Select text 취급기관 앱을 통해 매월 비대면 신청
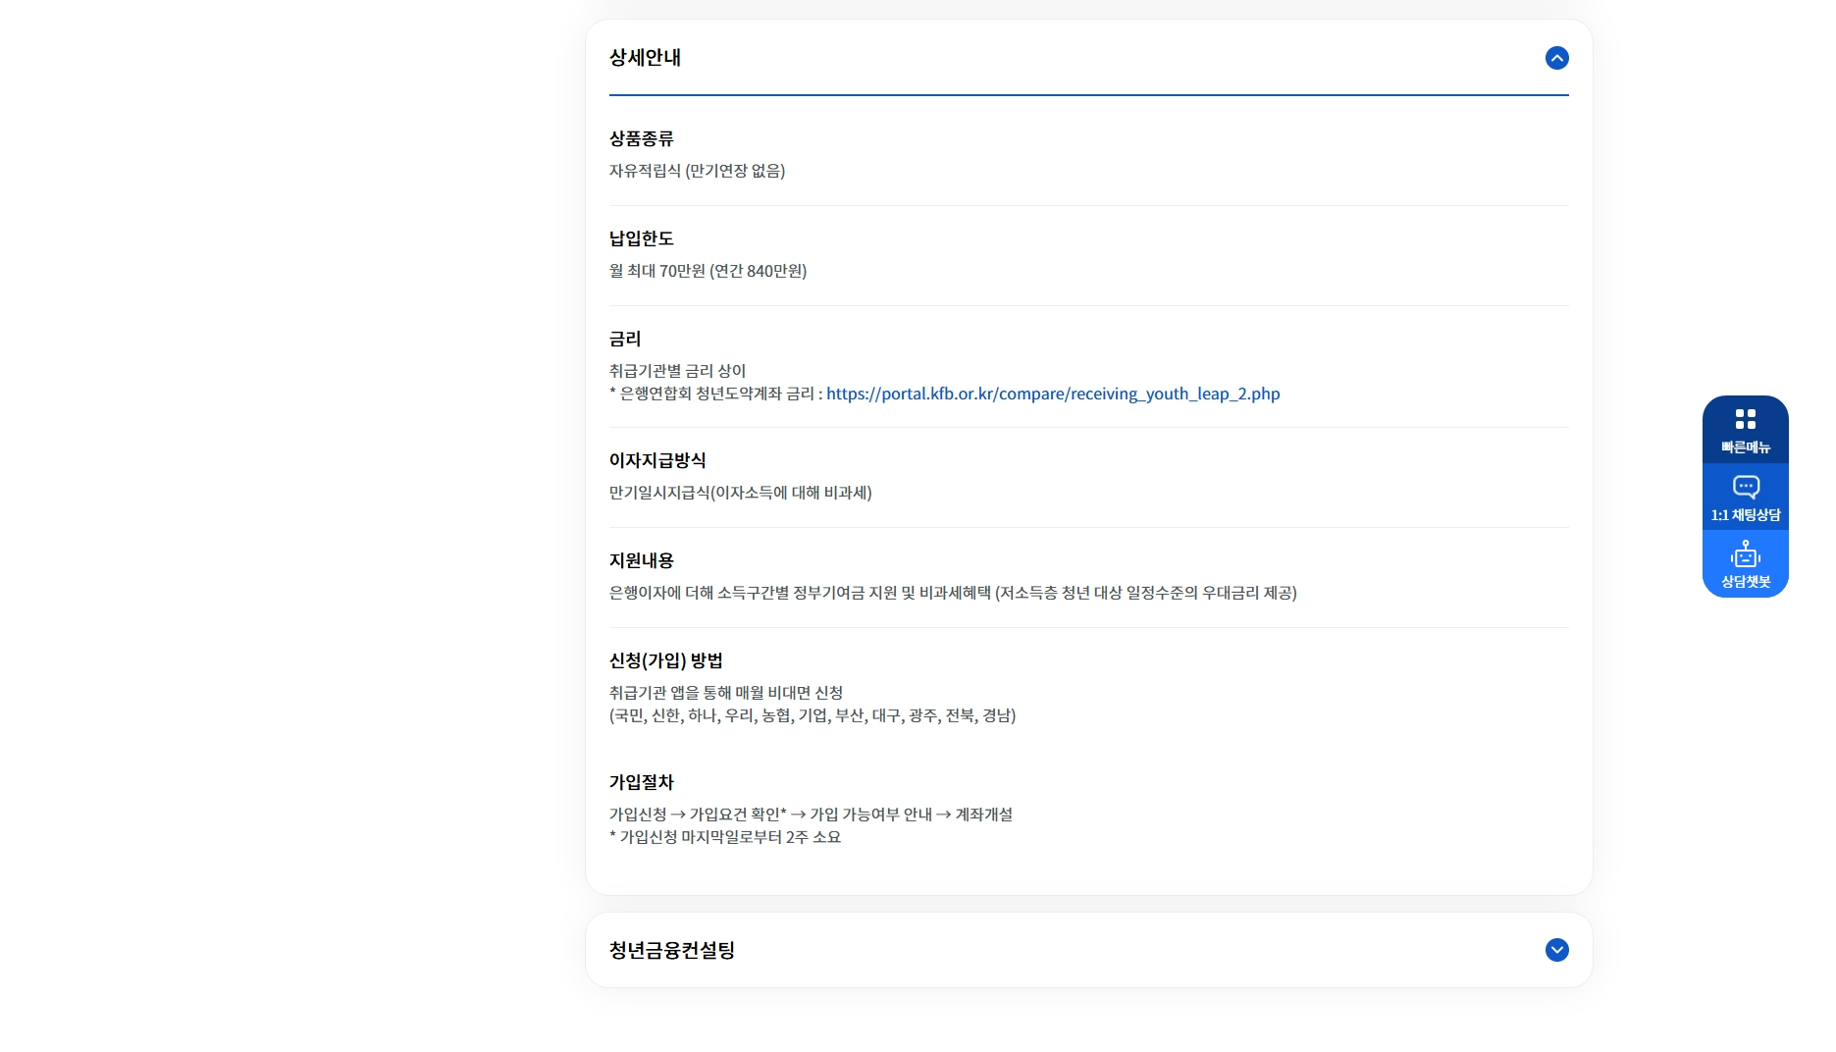 pos(726,693)
